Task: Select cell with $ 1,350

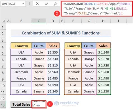Action: pyautogui.click(x=103, y=85)
